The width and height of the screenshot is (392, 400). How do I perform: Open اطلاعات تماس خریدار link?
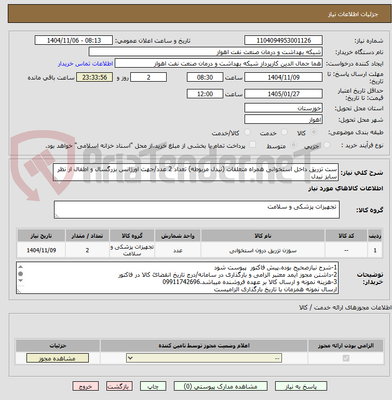click(x=85, y=63)
